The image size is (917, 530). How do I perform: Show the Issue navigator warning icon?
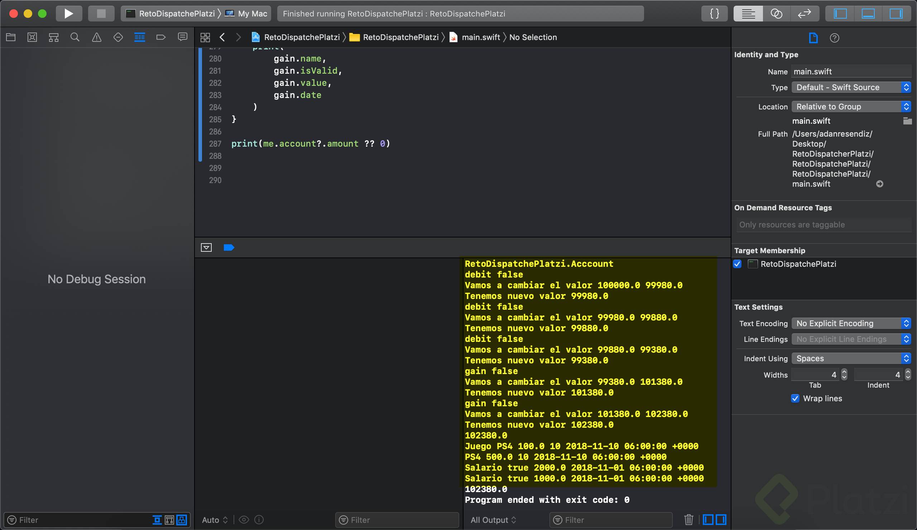pos(96,37)
